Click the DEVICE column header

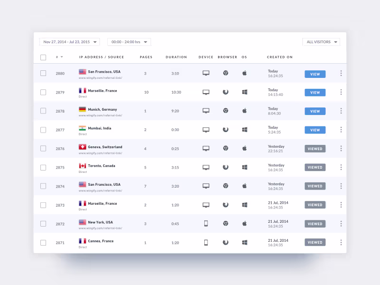pos(206,57)
